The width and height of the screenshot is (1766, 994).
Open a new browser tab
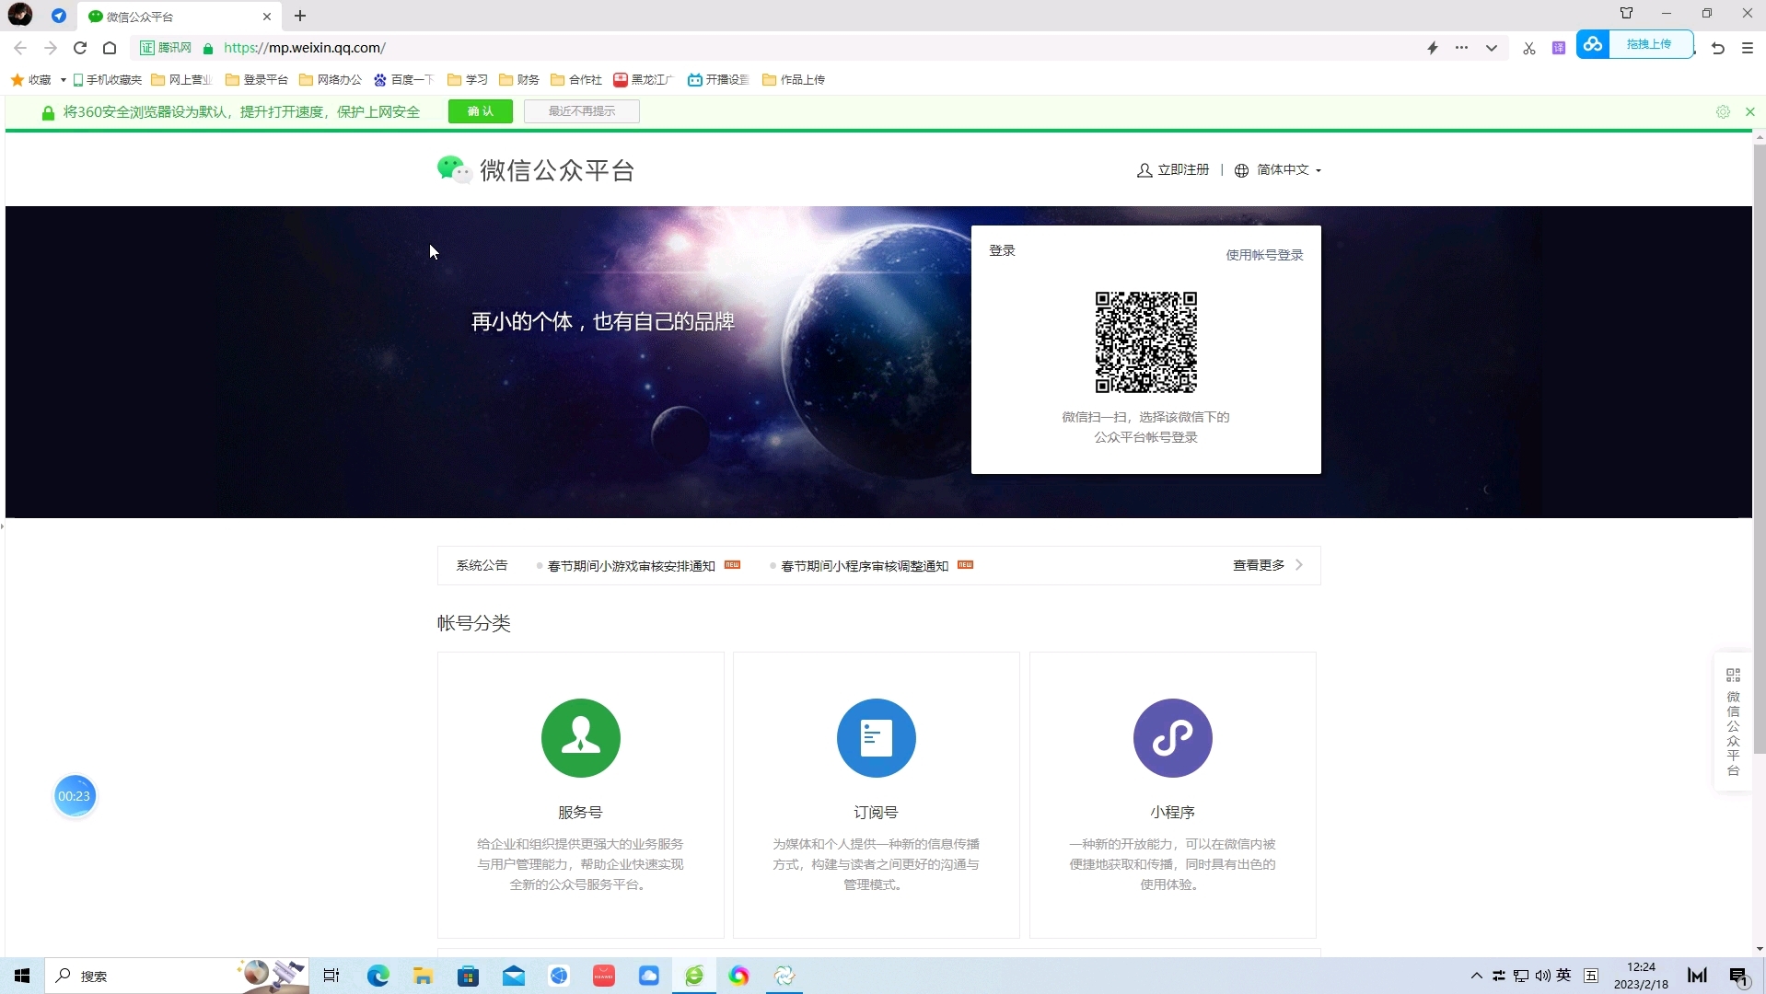300,16
